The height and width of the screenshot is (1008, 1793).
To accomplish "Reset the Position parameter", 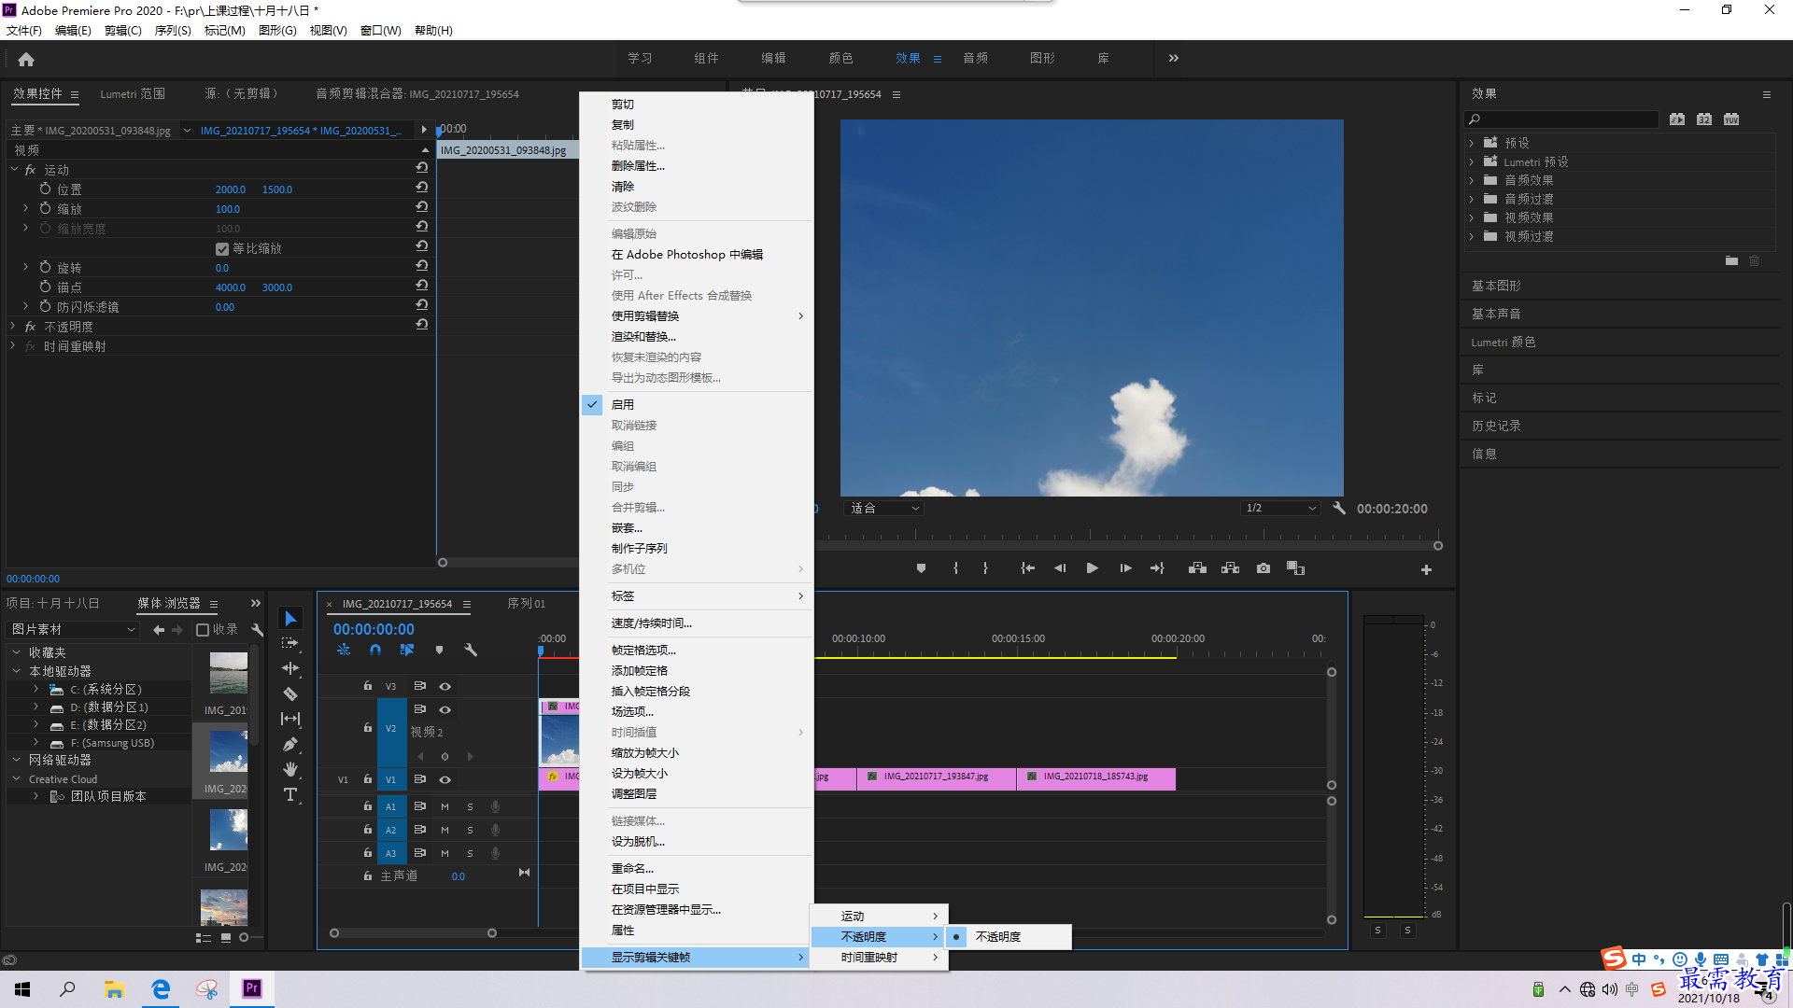I will [x=422, y=188].
